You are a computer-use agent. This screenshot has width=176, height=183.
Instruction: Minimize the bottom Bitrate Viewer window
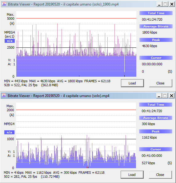pos(159,96)
